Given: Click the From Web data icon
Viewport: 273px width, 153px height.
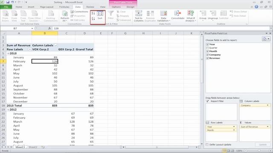Looking at the screenshot, I should [14, 16].
